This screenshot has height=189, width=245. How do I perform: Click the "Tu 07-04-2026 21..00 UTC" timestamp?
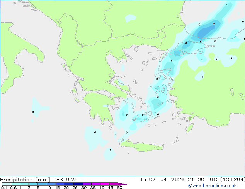pyautogui.click(x=179, y=180)
